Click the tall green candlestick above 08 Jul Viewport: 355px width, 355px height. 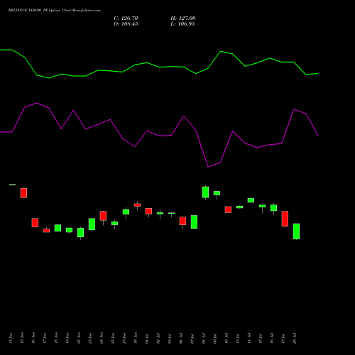pos(205,192)
